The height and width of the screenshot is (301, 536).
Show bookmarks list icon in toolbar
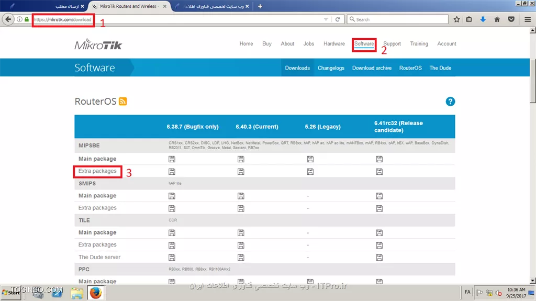[469, 19]
